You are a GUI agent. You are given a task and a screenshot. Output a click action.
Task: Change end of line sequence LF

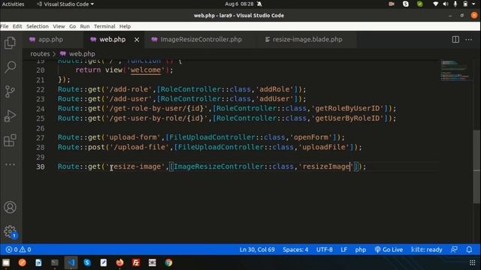[344, 250]
